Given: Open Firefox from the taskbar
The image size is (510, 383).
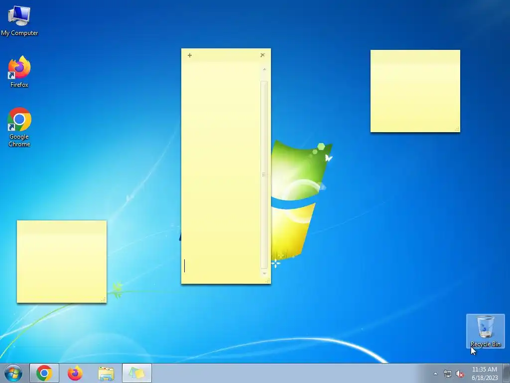Looking at the screenshot, I should tap(75, 373).
